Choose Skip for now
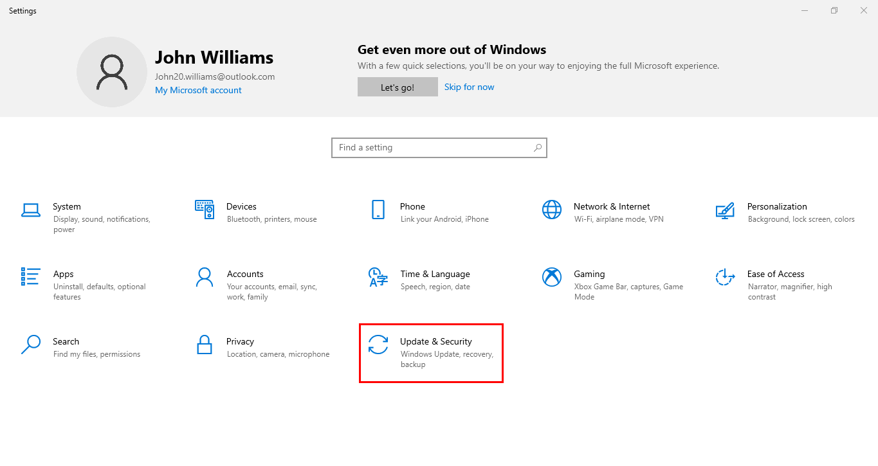This screenshot has height=466, width=878. pos(470,87)
